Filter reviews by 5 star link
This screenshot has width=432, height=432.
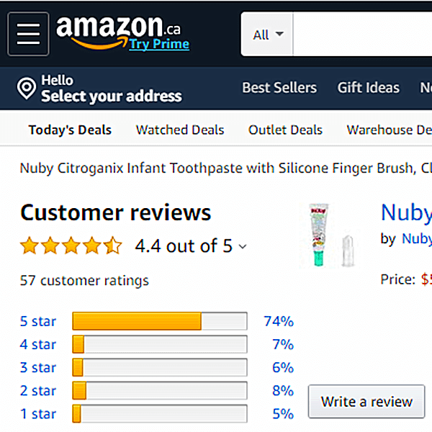click(37, 321)
